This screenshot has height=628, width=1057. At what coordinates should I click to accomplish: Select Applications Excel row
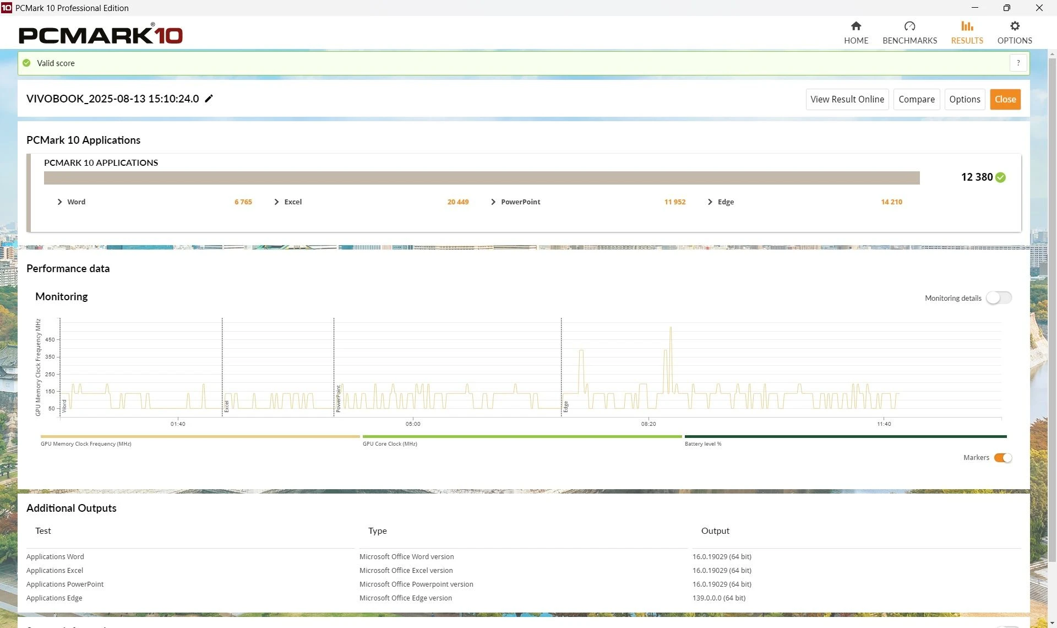[523, 570]
